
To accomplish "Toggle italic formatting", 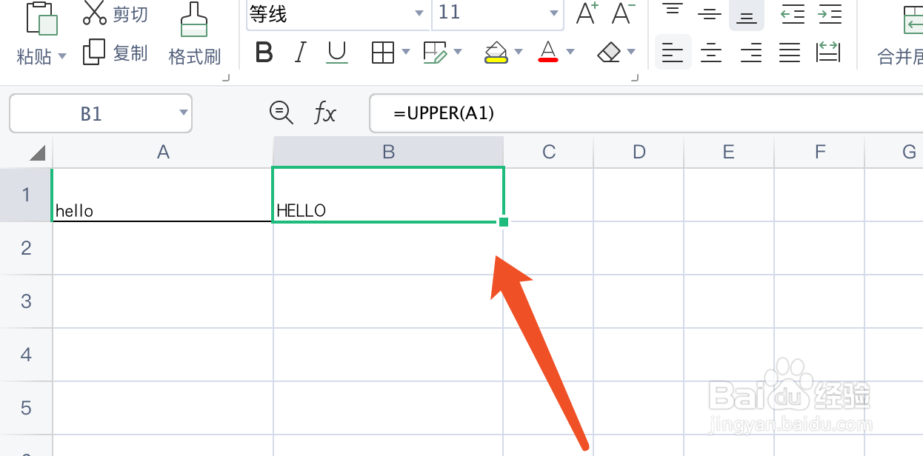I will click(x=300, y=53).
